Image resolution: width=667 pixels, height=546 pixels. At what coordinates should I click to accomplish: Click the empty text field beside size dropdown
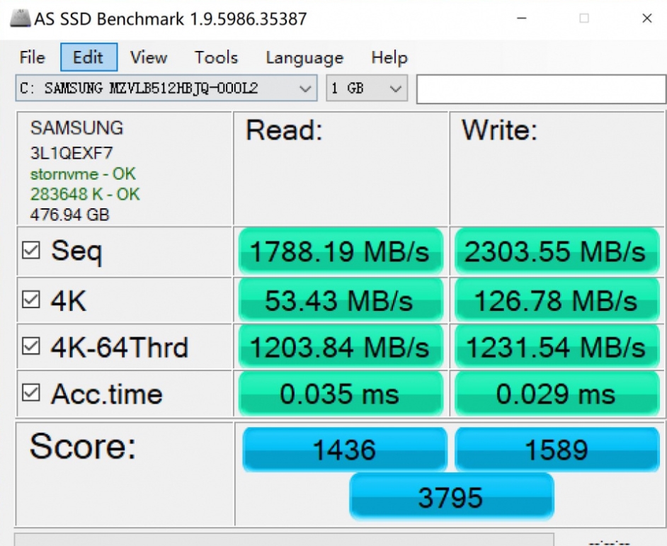tap(541, 89)
